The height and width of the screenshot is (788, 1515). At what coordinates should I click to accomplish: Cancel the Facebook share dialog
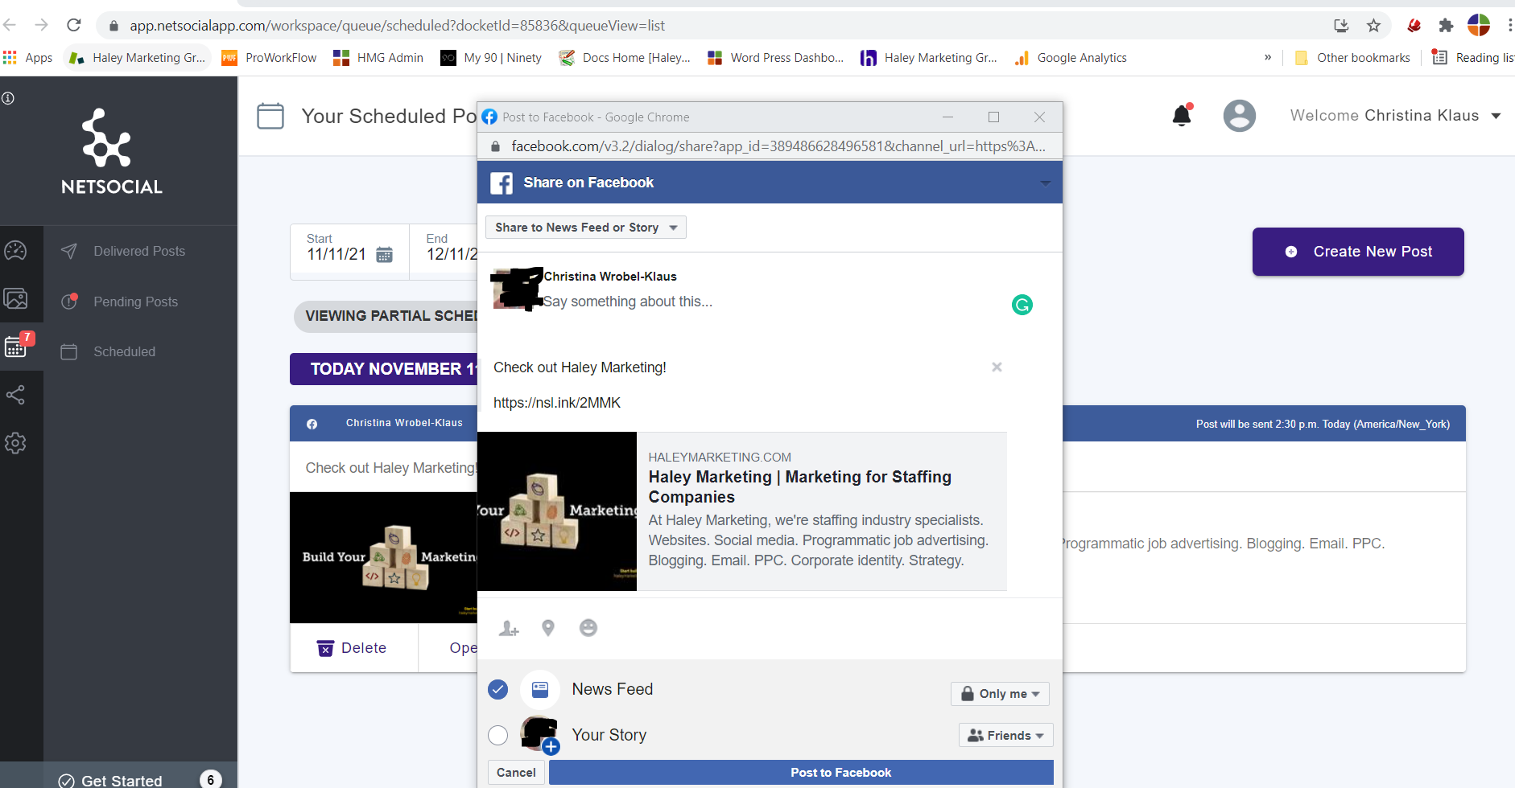[516, 773]
